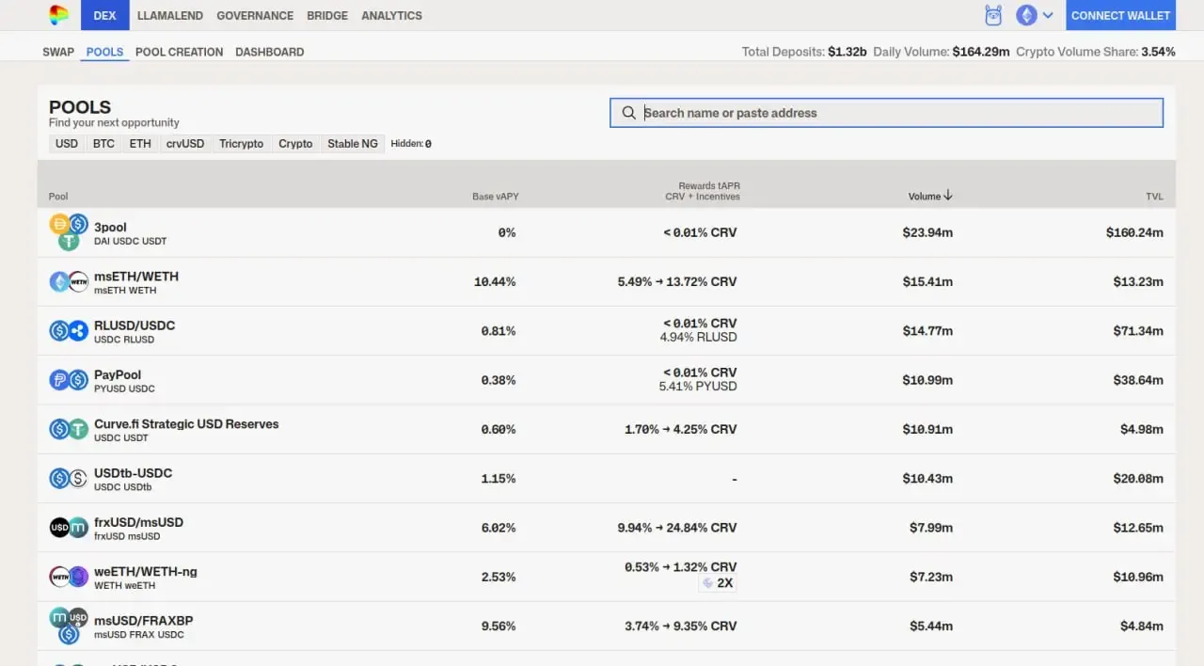The width and height of the screenshot is (1204, 666).
Task: Expand the network selector chevron
Action: coord(1048,15)
